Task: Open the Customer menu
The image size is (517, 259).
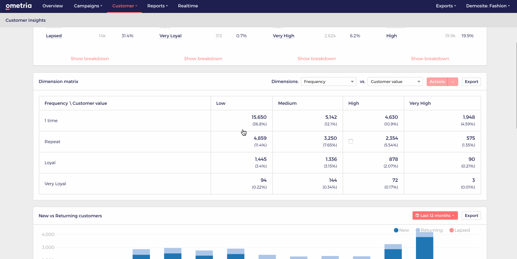Action: tap(124, 6)
